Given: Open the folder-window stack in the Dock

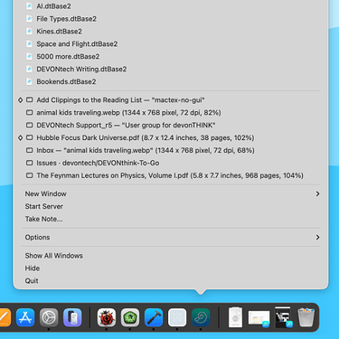Looking at the screenshot, I should (x=259, y=318).
